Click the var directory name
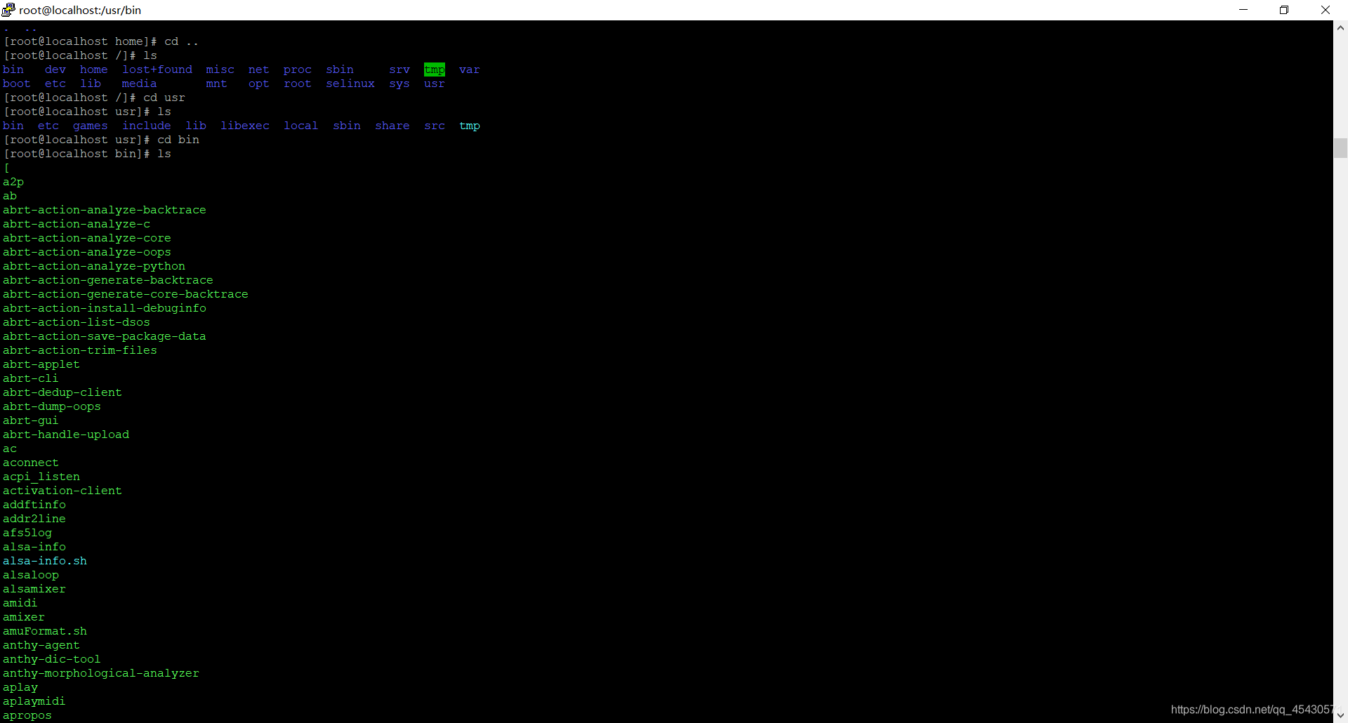1348x723 pixels. click(x=470, y=69)
